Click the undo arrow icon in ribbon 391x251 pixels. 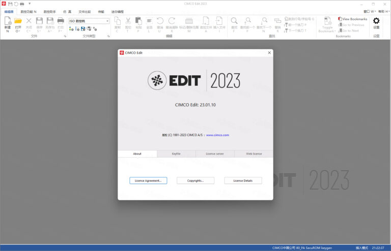(160, 21)
